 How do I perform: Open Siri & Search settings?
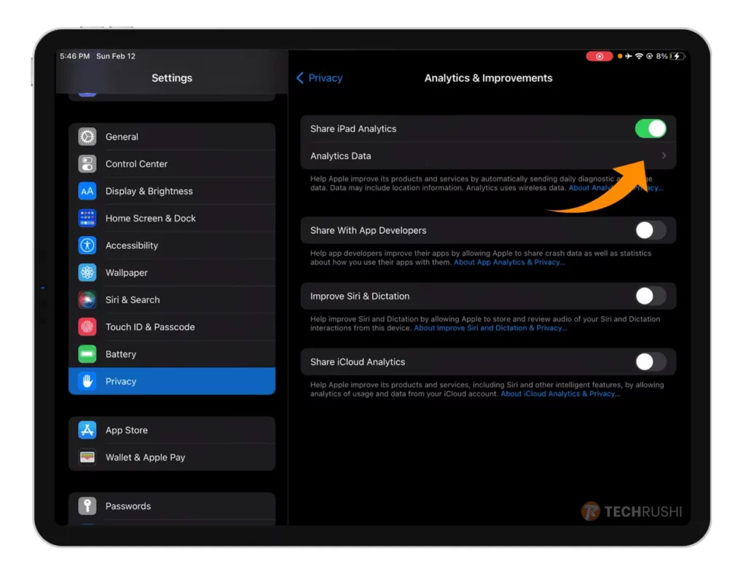point(172,299)
